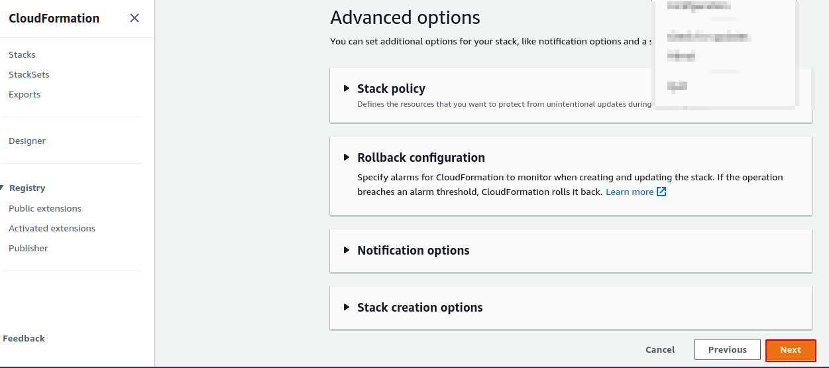This screenshot has width=829, height=368.
Task: Click the Rollback configuration heading
Action: point(421,157)
